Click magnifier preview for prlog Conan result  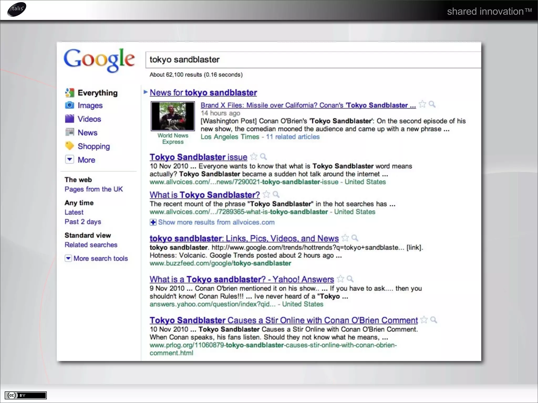pos(434,320)
